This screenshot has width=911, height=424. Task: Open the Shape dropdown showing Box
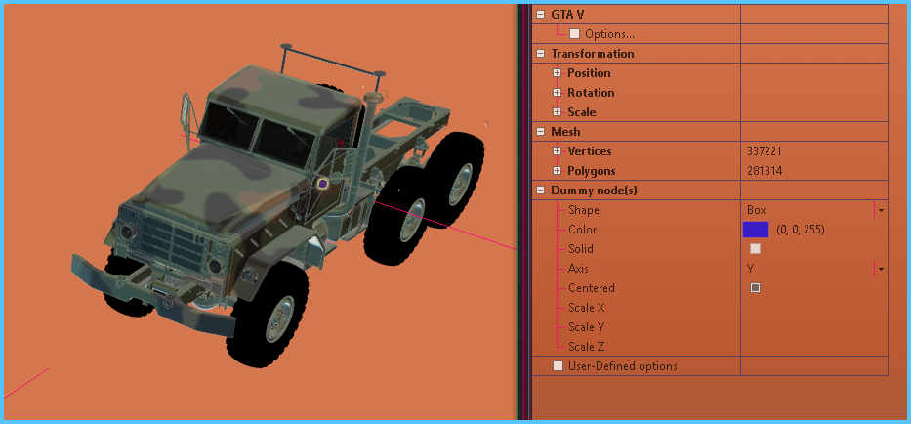click(880, 210)
